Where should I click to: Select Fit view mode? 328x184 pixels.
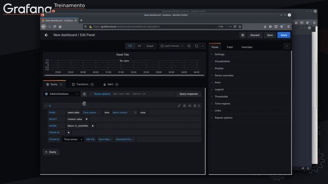[x=139, y=46]
